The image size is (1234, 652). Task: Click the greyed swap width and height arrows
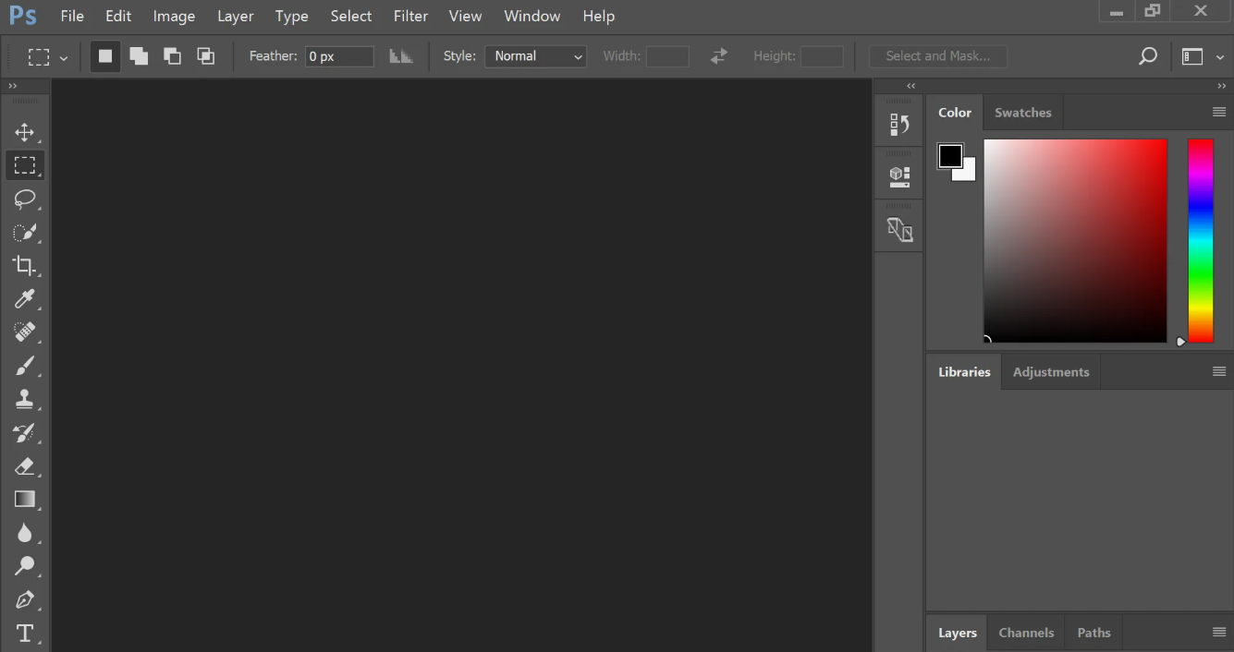718,56
